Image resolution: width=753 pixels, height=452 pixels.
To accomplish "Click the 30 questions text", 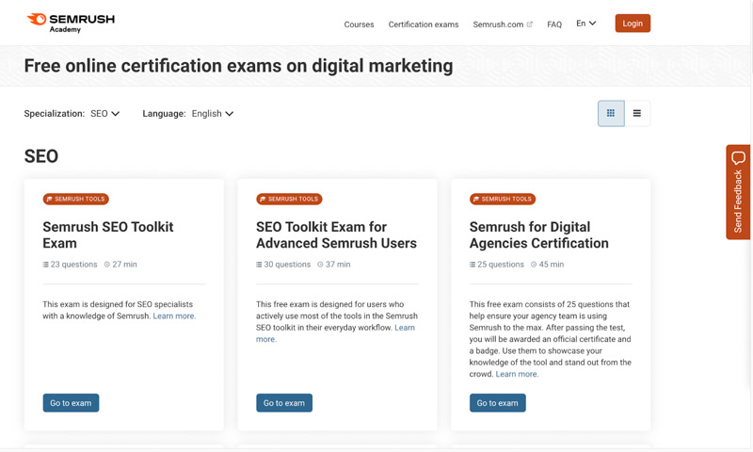I will pyautogui.click(x=287, y=265).
